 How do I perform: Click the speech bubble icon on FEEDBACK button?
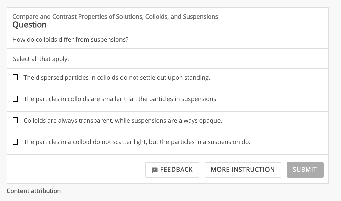(x=154, y=170)
